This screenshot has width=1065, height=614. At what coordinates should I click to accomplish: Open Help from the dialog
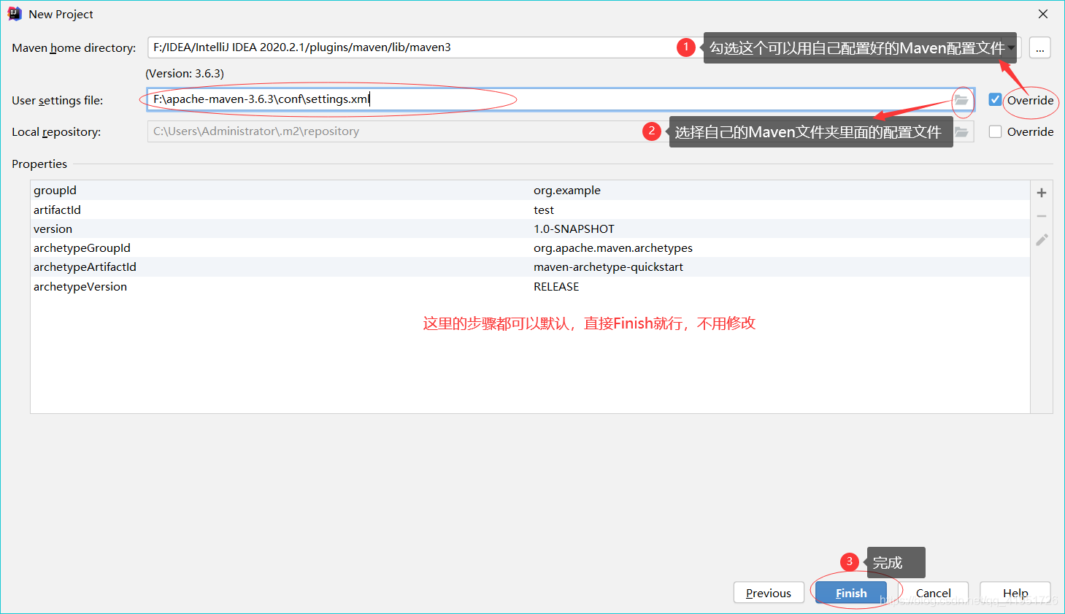click(1015, 593)
